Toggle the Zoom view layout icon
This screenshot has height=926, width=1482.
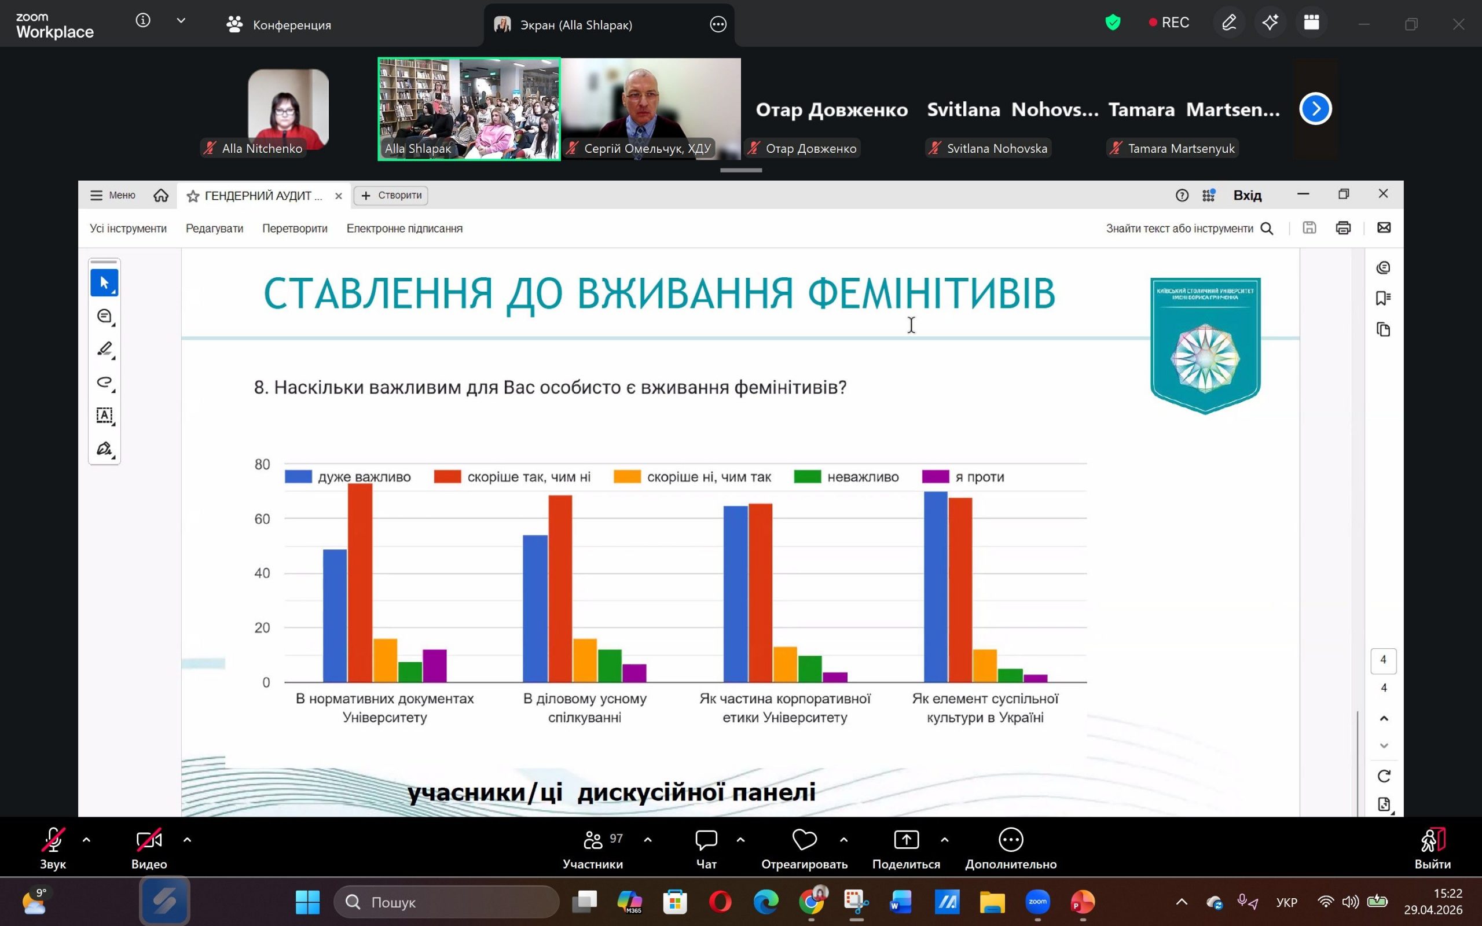pyautogui.click(x=1311, y=23)
